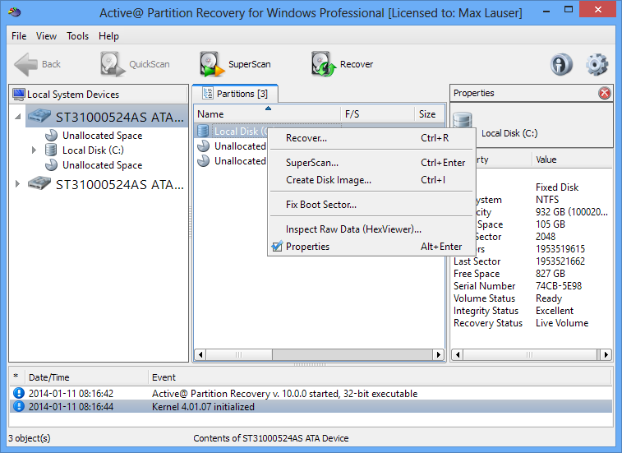Viewport: 622px width, 453px height.
Task: Click the Local Disk icon in partitions list
Action: pos(203,131)
